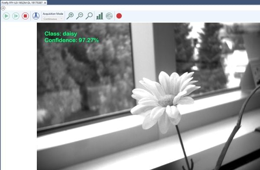Image resolution: width=260 pixels, height=170 pixels.
Task: Start acquisition with the green play button
Action: tap(6, 16)
